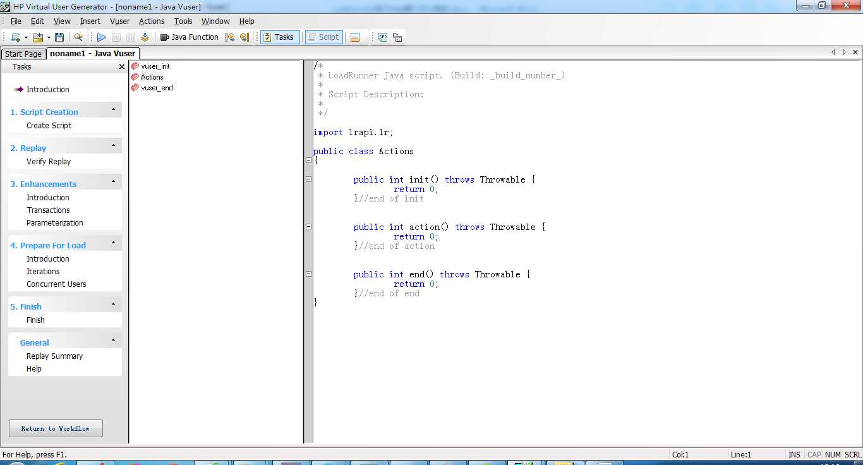Open the Window menu
The height and width of the screenshot is (465, 863).
click(215, 21)
